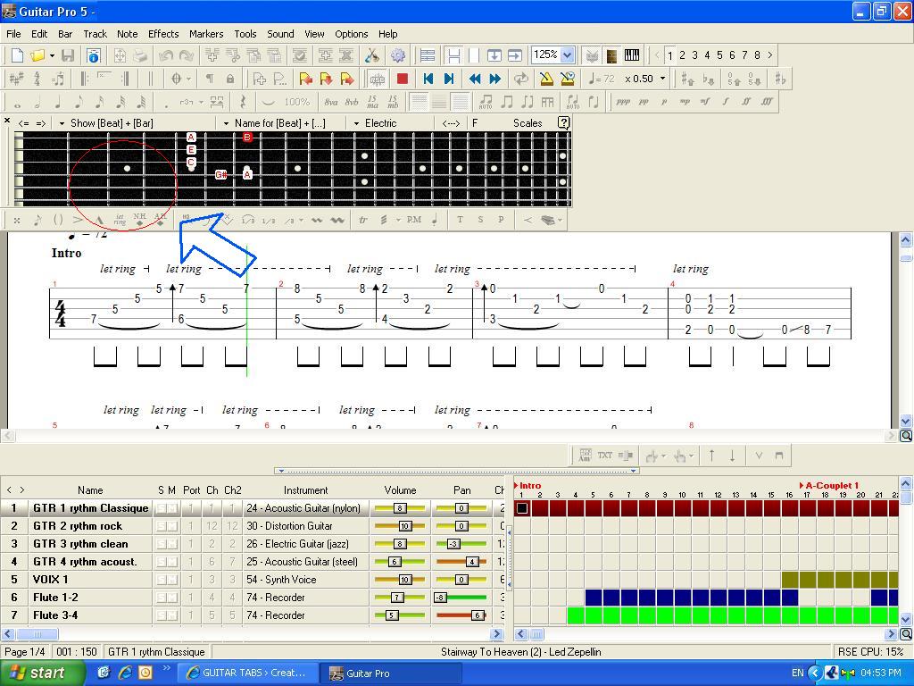Mute the VOIX 1 track
Screen dimensions: 914x686
[172, 579]
